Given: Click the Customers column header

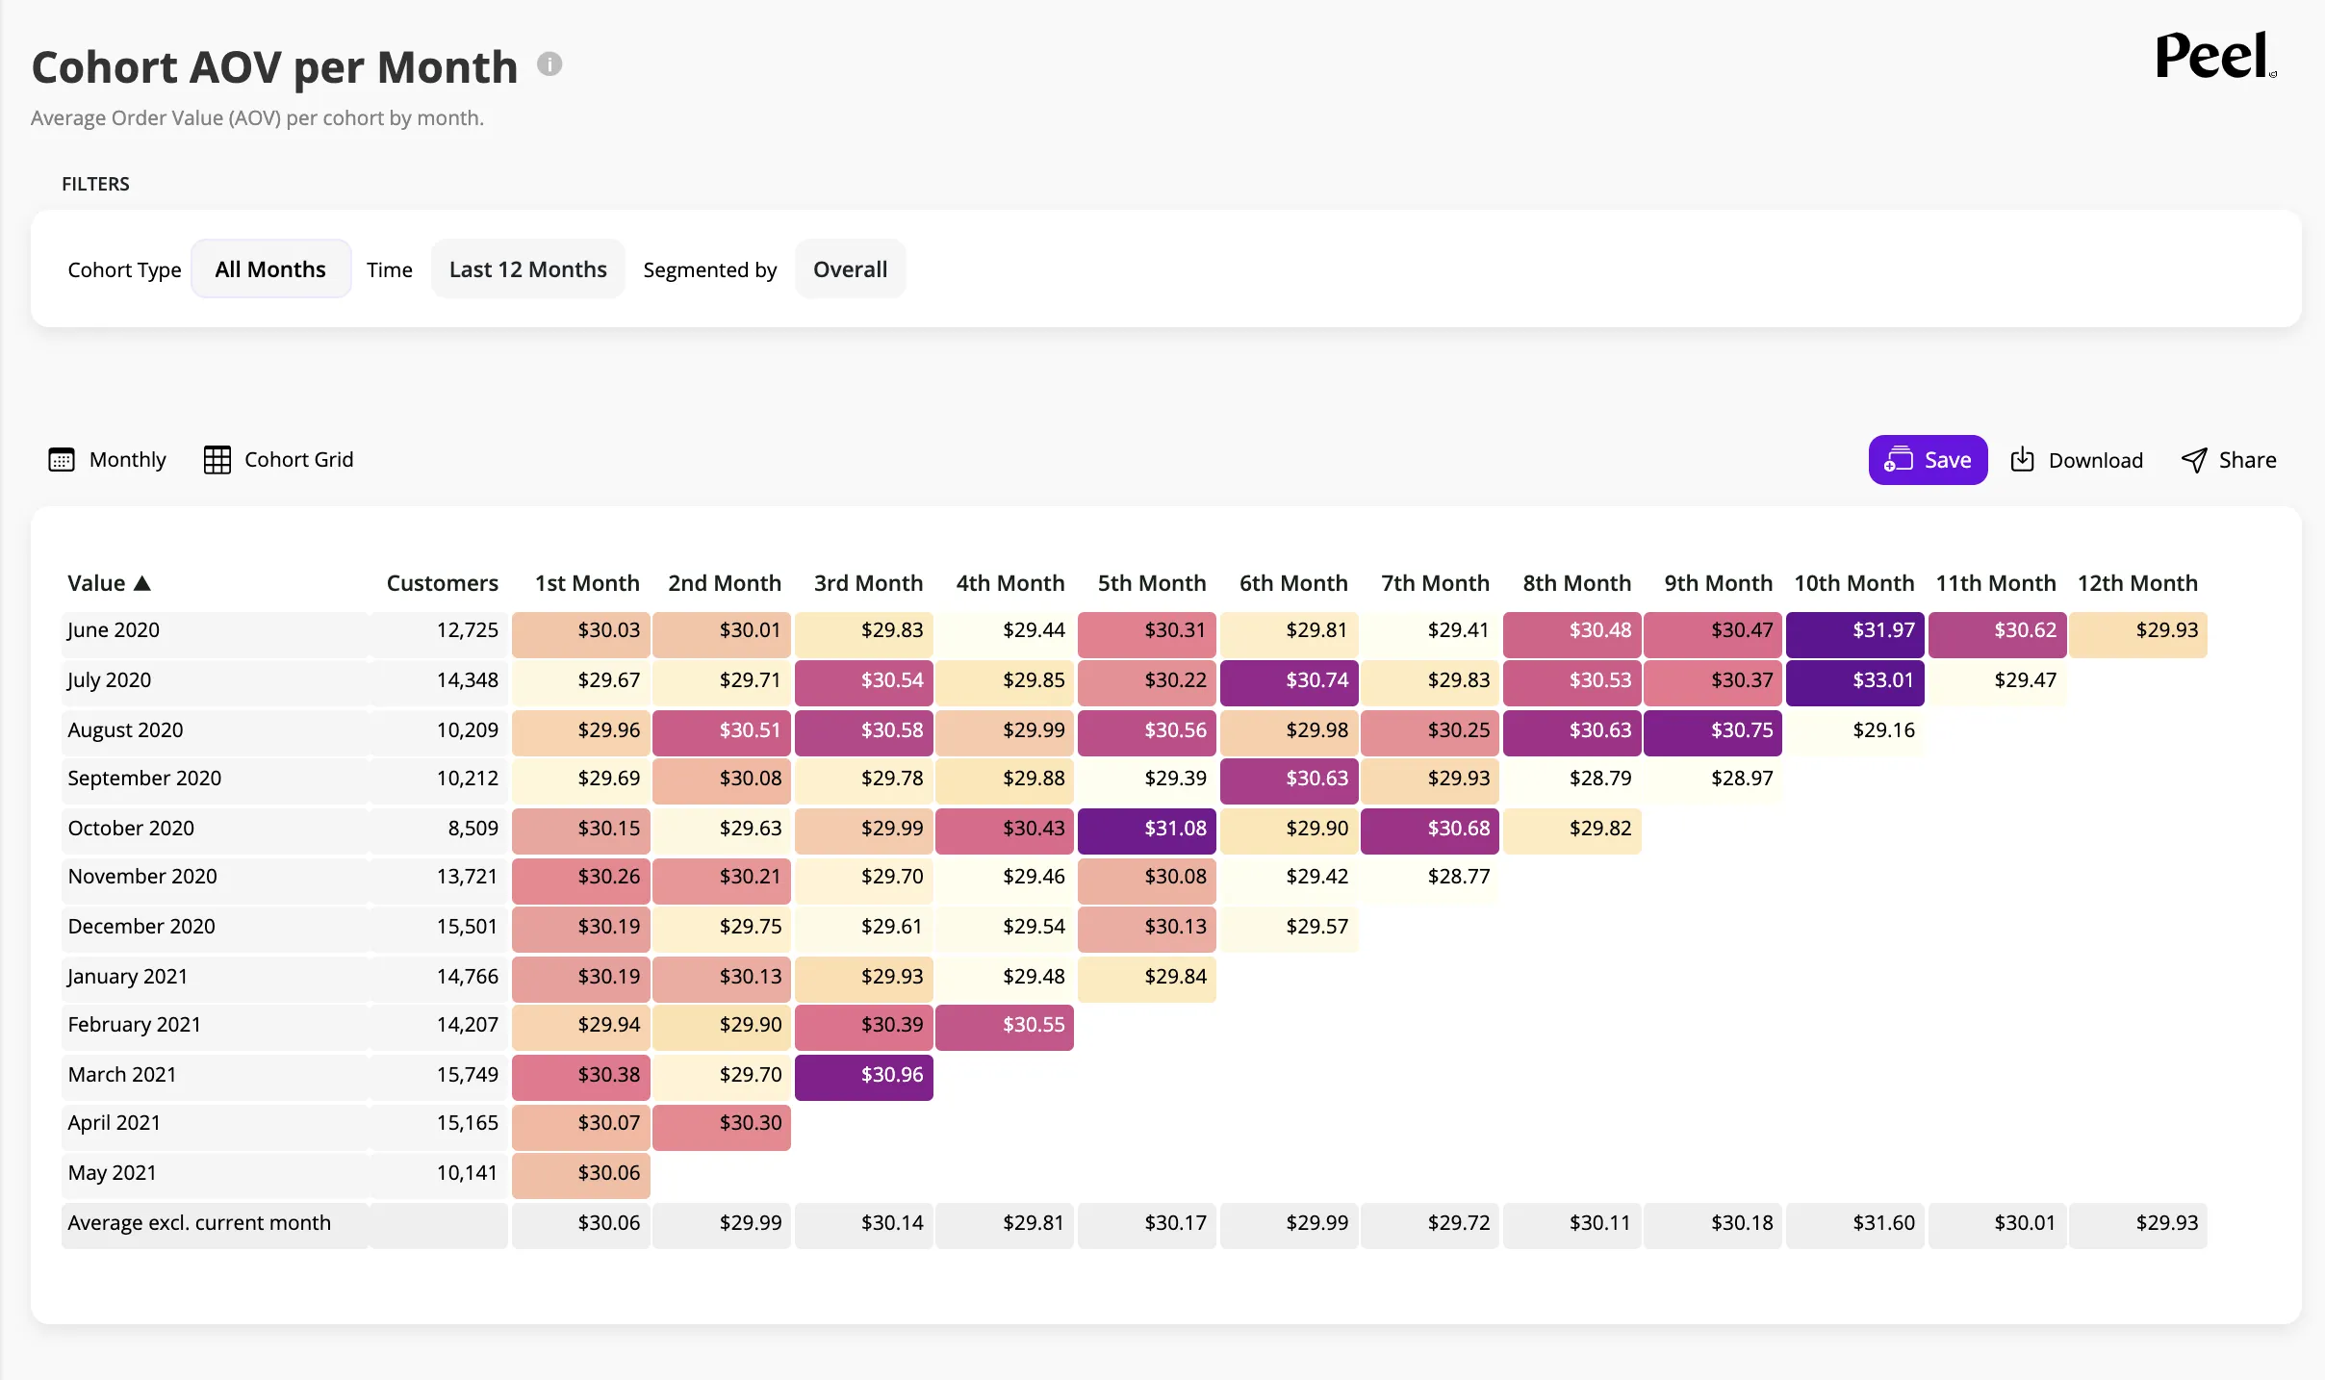Looking at the screenshot, I should [443, 583].
